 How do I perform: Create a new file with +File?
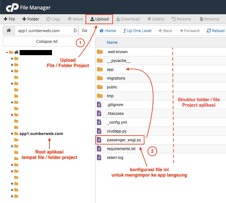pyautogui.click(x=9, y=19)
